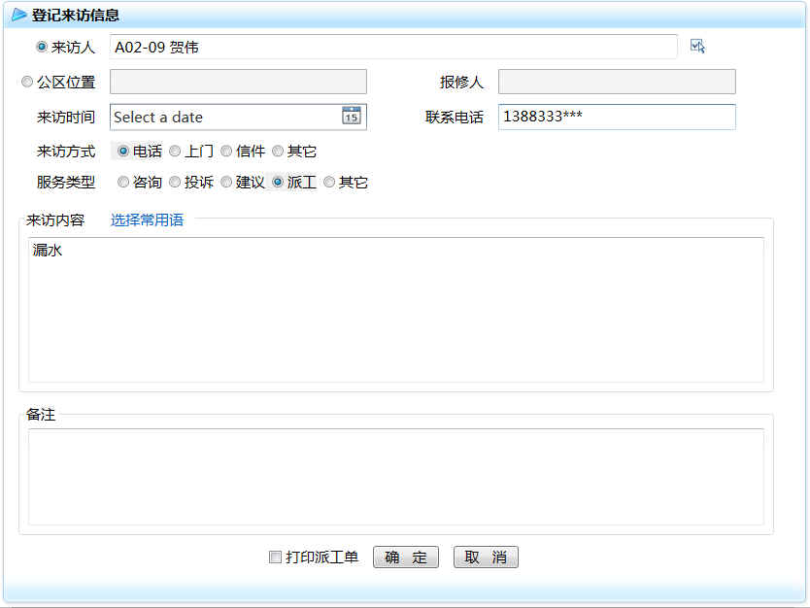Enable the 打印派工单 checkbox
This screenshot has height=608, width=810.
pos(275,557)
